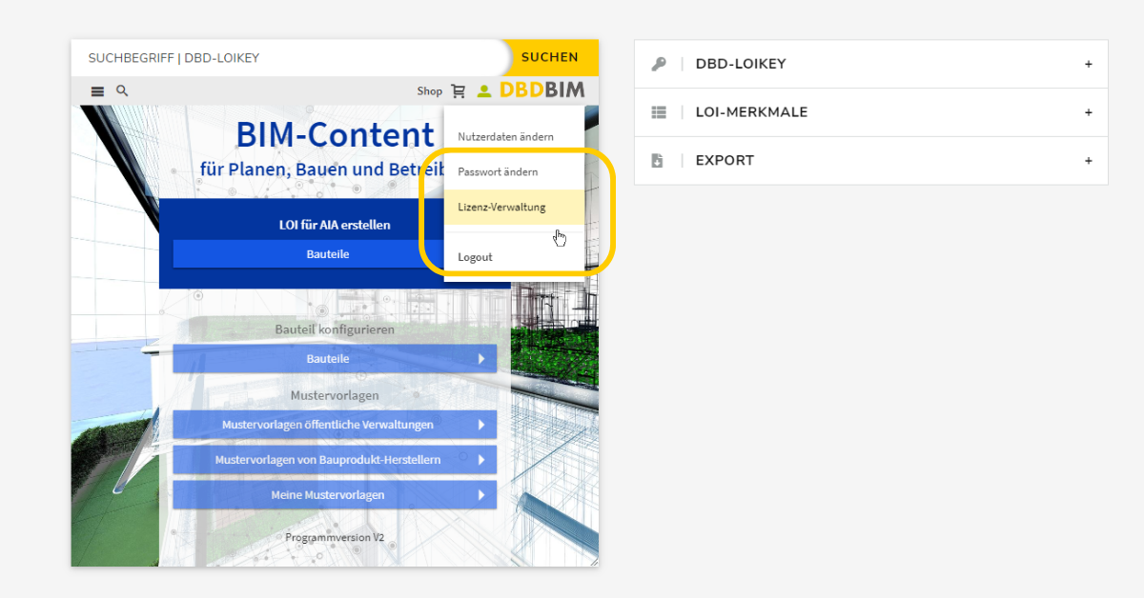
Task: Click the Programmversion V2 text
Action: 335,538
